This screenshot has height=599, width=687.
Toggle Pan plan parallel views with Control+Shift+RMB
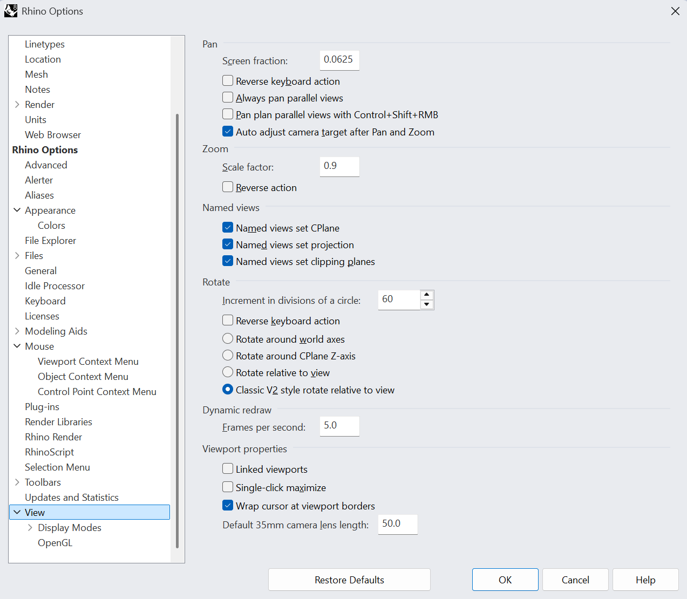pyautogui.click(x=228, y=114)
